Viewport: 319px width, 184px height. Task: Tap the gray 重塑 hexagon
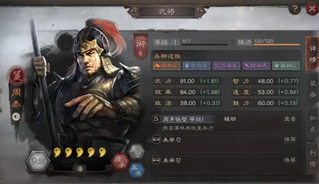click(136, 152)
